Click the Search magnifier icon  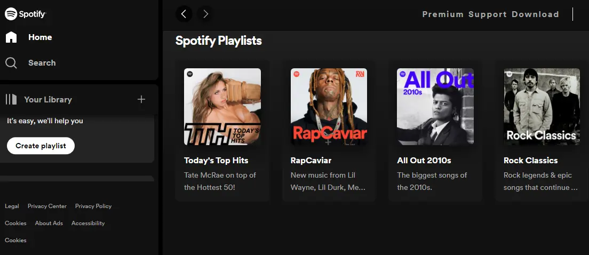coord(11,63)
